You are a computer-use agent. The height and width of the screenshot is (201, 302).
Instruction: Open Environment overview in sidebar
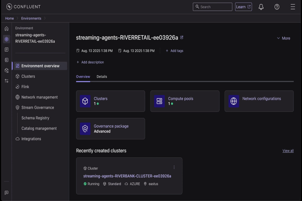click(x=40, y=66)
